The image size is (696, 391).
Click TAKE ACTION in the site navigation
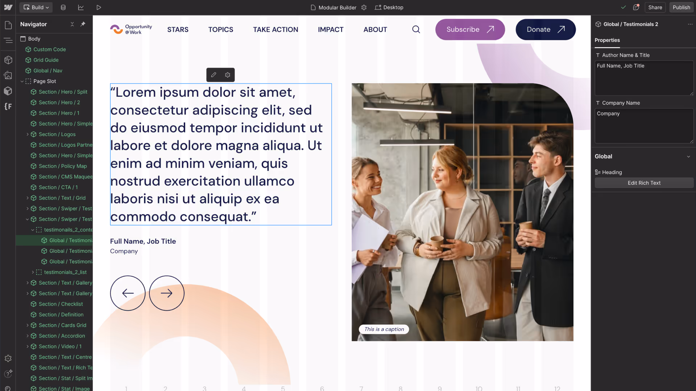(275, 29)
